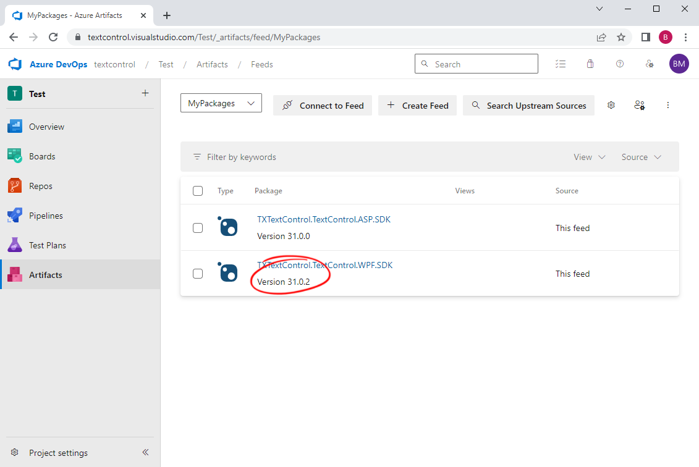Click Create Feed button
Image resolution: width=699 pixels, height=467 pixels.
(417, 105)
